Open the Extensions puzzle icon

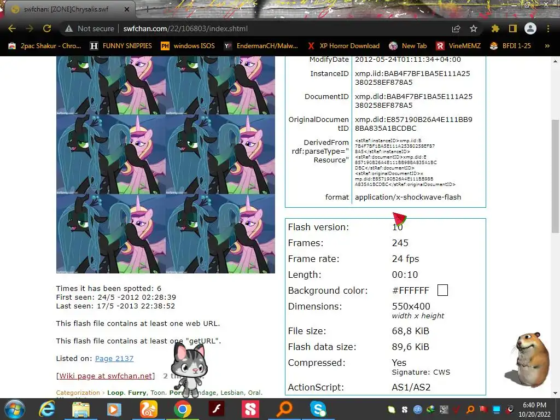tap(495, 28)
